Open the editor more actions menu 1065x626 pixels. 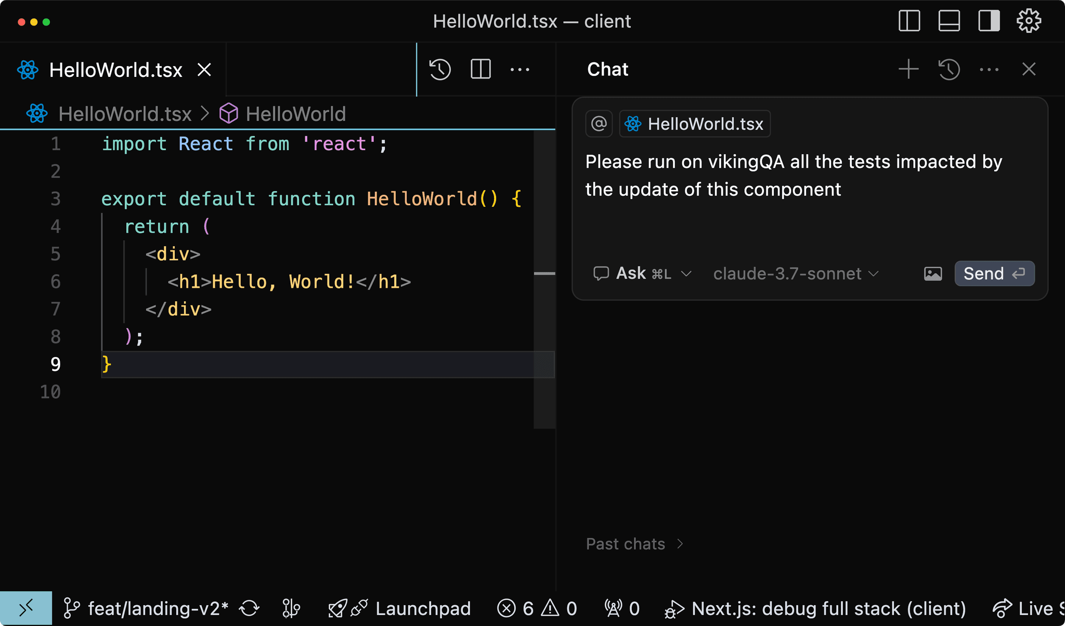click(519, 69)
